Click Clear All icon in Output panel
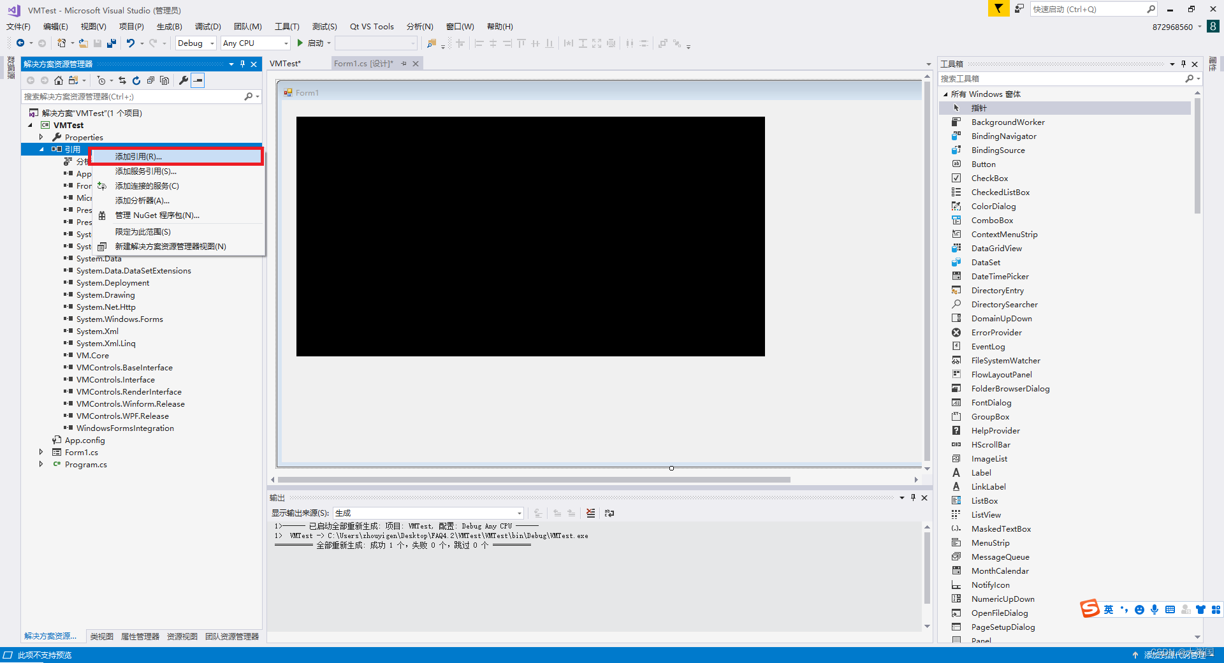The image size is (1224, 663). pos(591,513)
